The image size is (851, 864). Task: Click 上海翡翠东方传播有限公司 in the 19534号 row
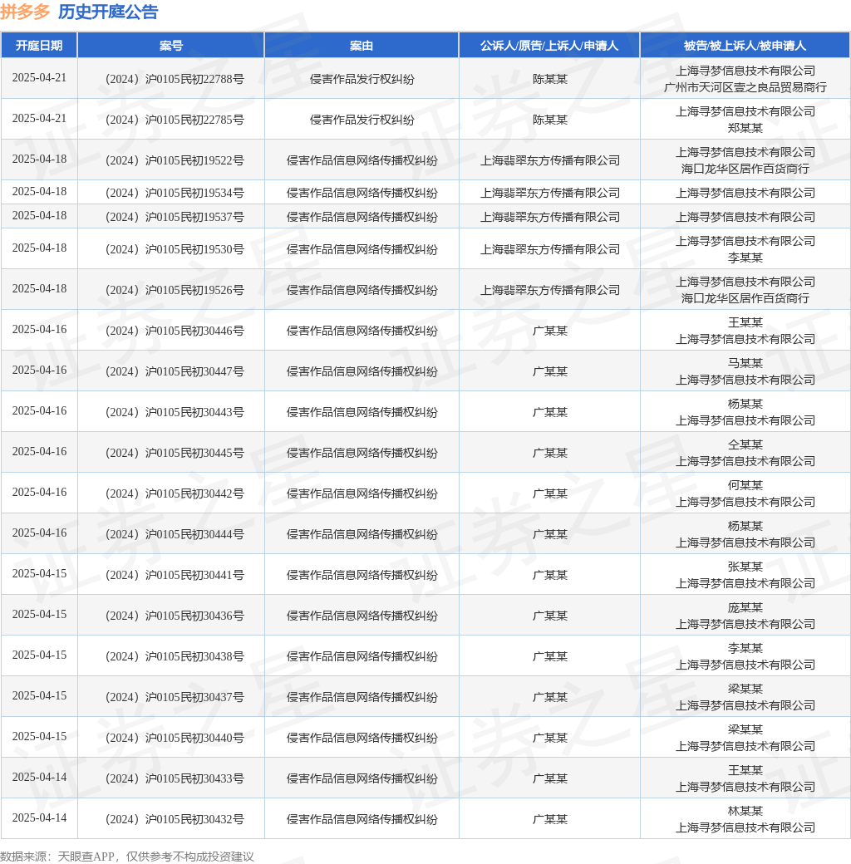pyautogui.click(x=549, y=193)
